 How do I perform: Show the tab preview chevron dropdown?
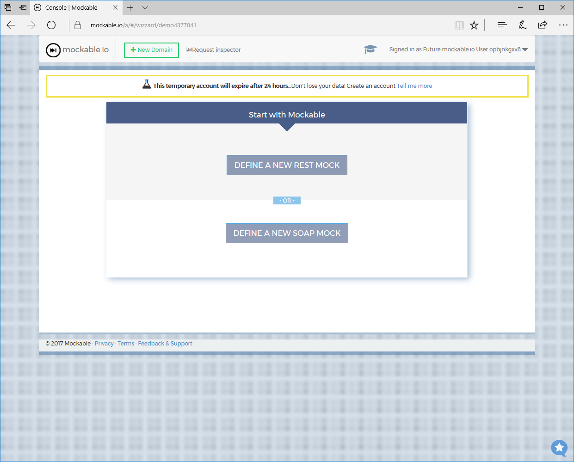tap(145, 7)
